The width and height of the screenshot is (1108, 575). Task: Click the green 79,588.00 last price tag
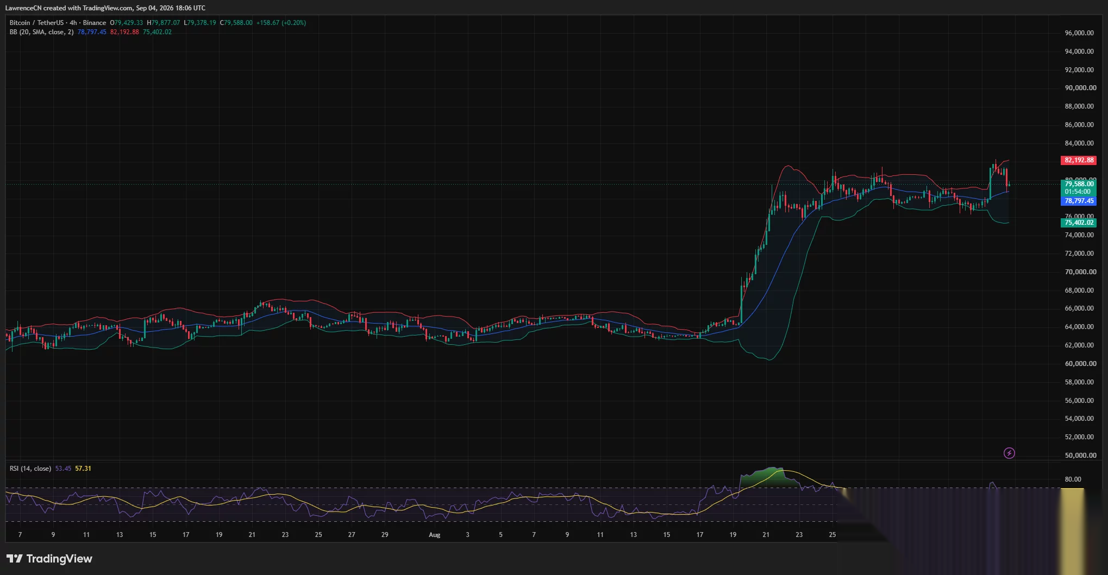tap(1079, 184)
